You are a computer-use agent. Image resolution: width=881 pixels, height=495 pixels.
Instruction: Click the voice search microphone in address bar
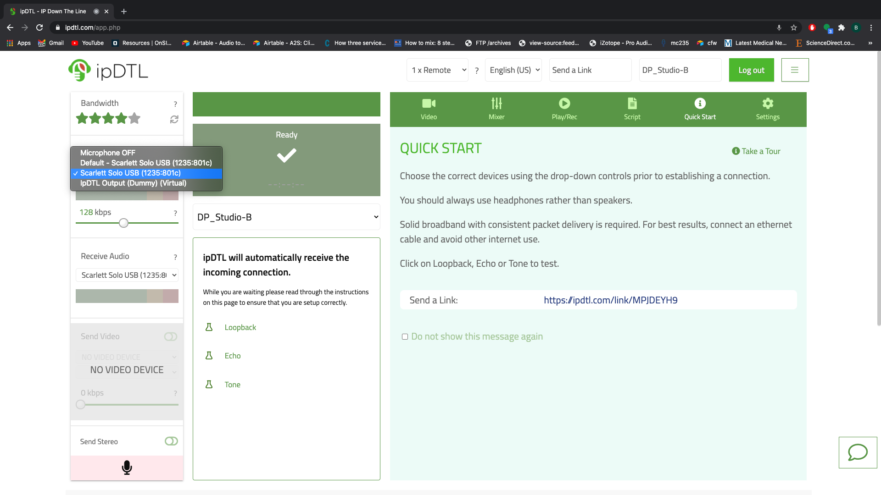click(x=779, y=27)
